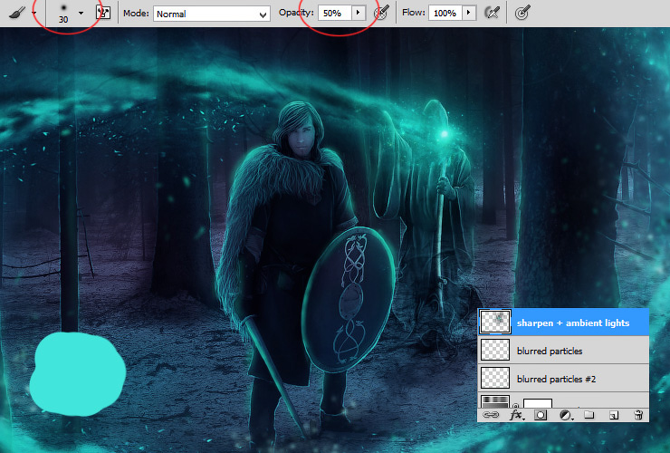The height and width of the screenshot is (453, 670).
Task: Create a new group with the folder icon
Action: pos(589,415)
